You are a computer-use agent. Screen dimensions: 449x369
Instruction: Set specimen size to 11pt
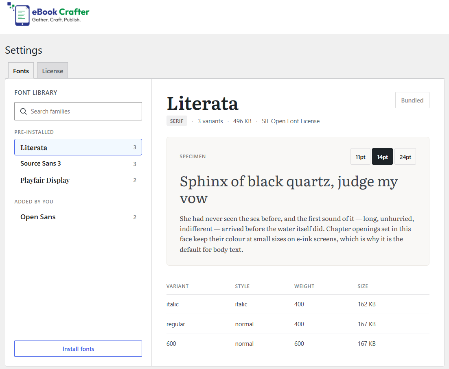[360, 157]
